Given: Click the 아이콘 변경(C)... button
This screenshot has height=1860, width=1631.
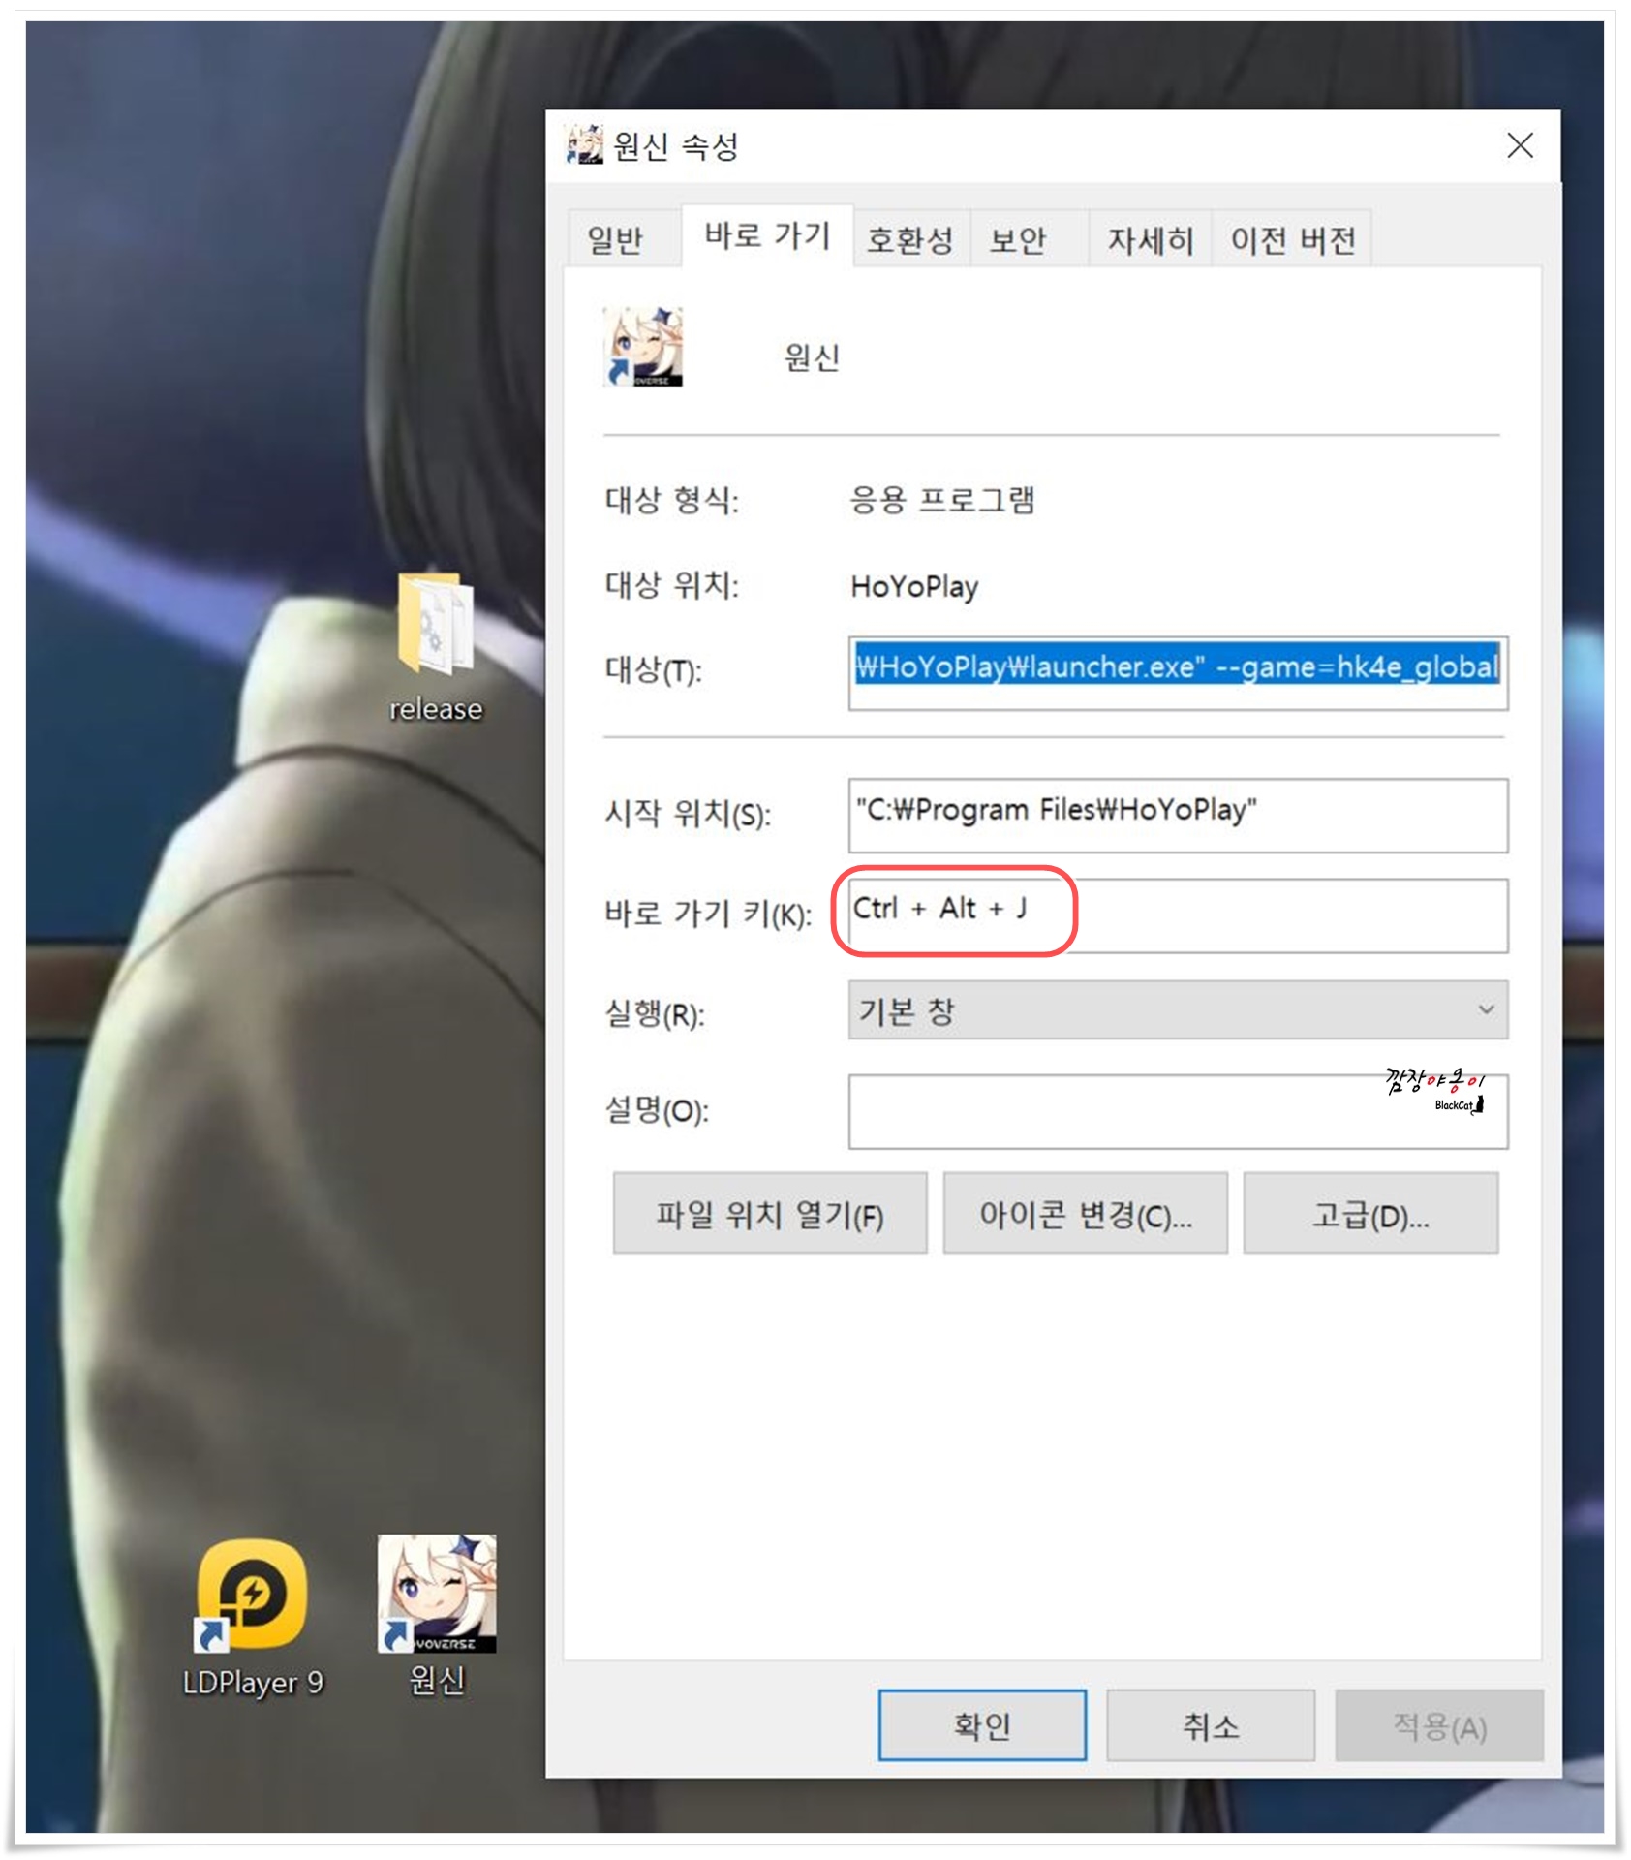Looking at the screenshot, I should [1086, 1213].
